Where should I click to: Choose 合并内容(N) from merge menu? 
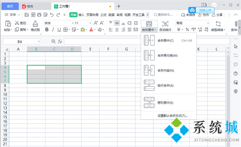[x=169, y=70]
